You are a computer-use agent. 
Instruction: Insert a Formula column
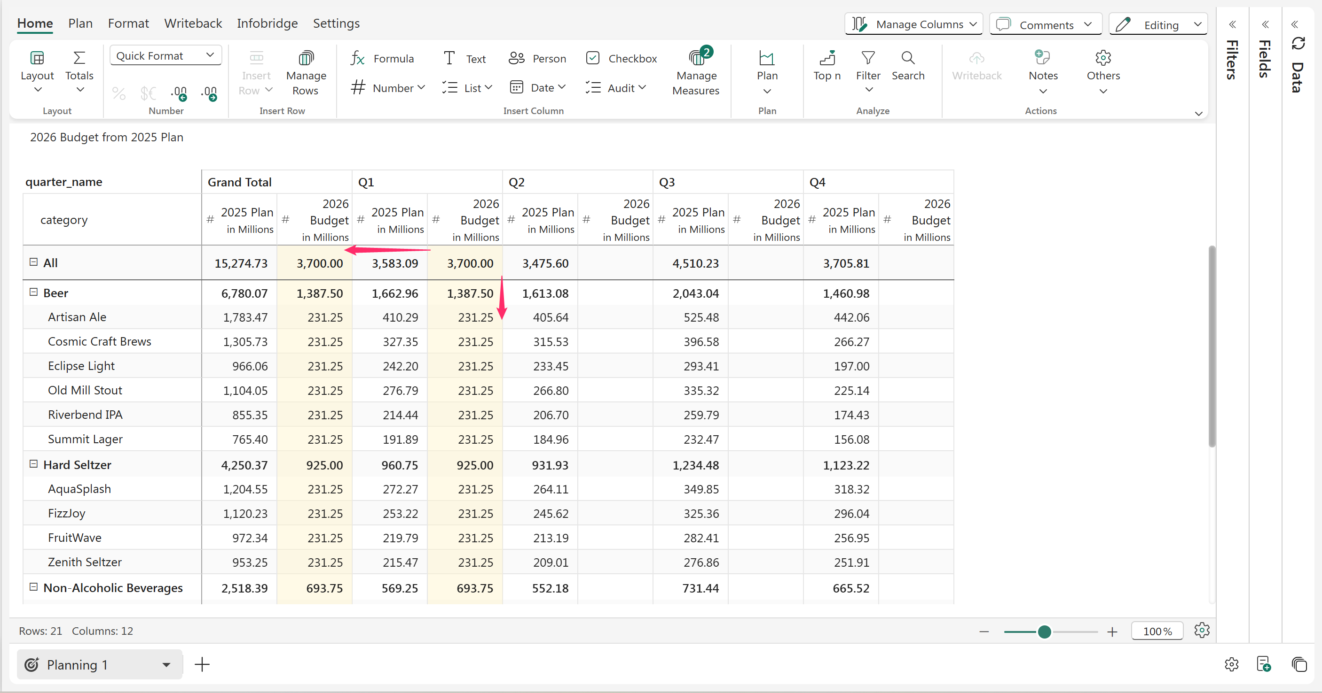[x=382, y=58]
